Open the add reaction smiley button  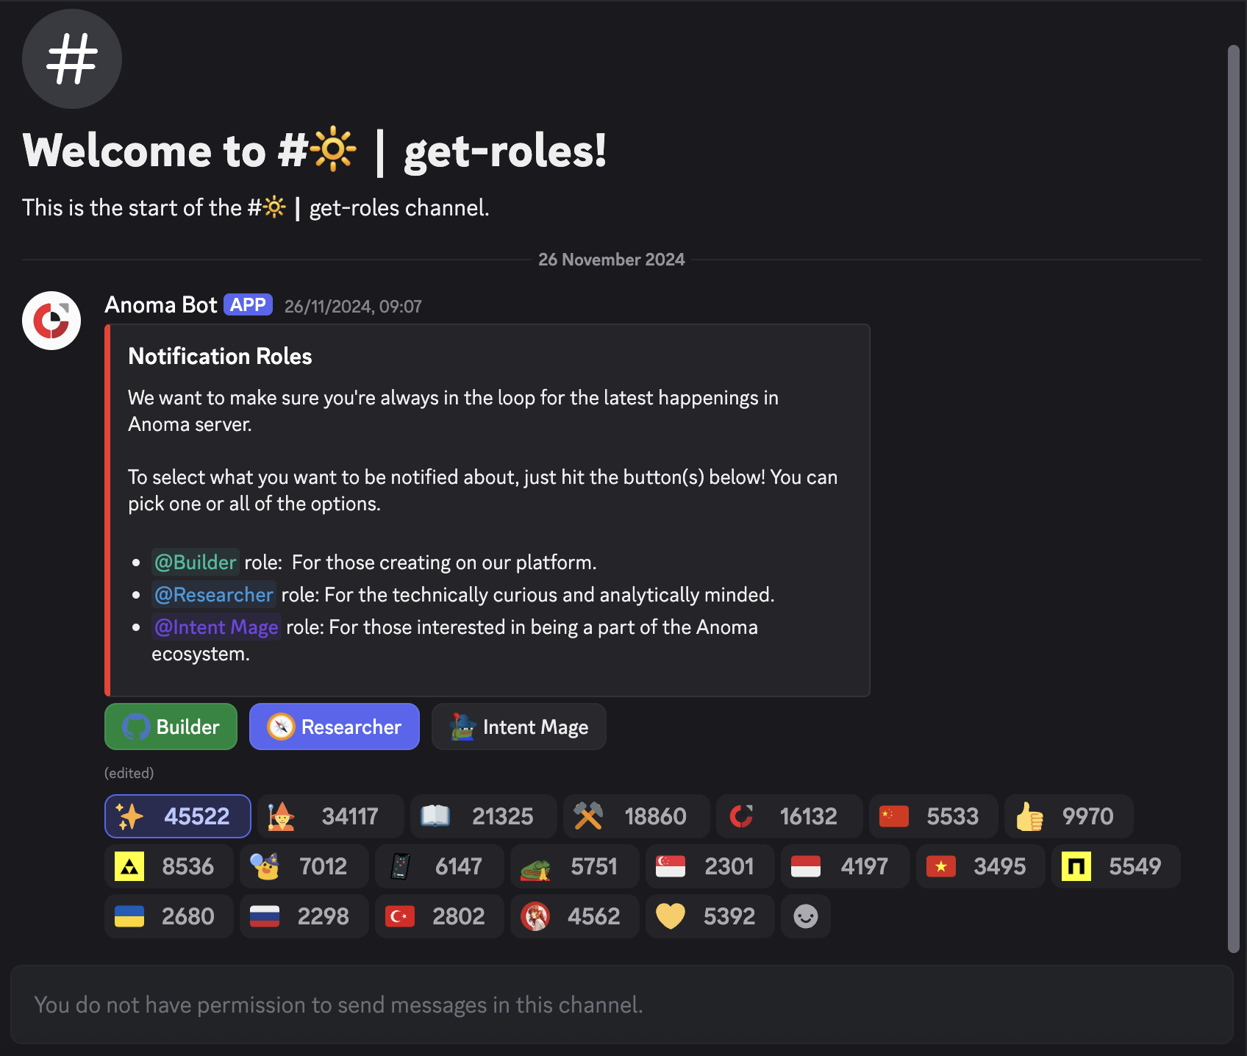click(x=806, y=916)
